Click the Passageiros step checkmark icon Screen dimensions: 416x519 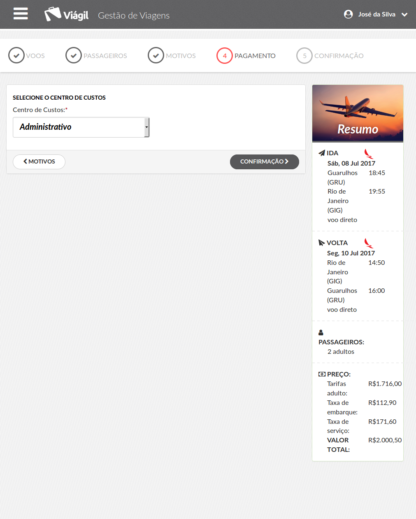click(74, 55)
